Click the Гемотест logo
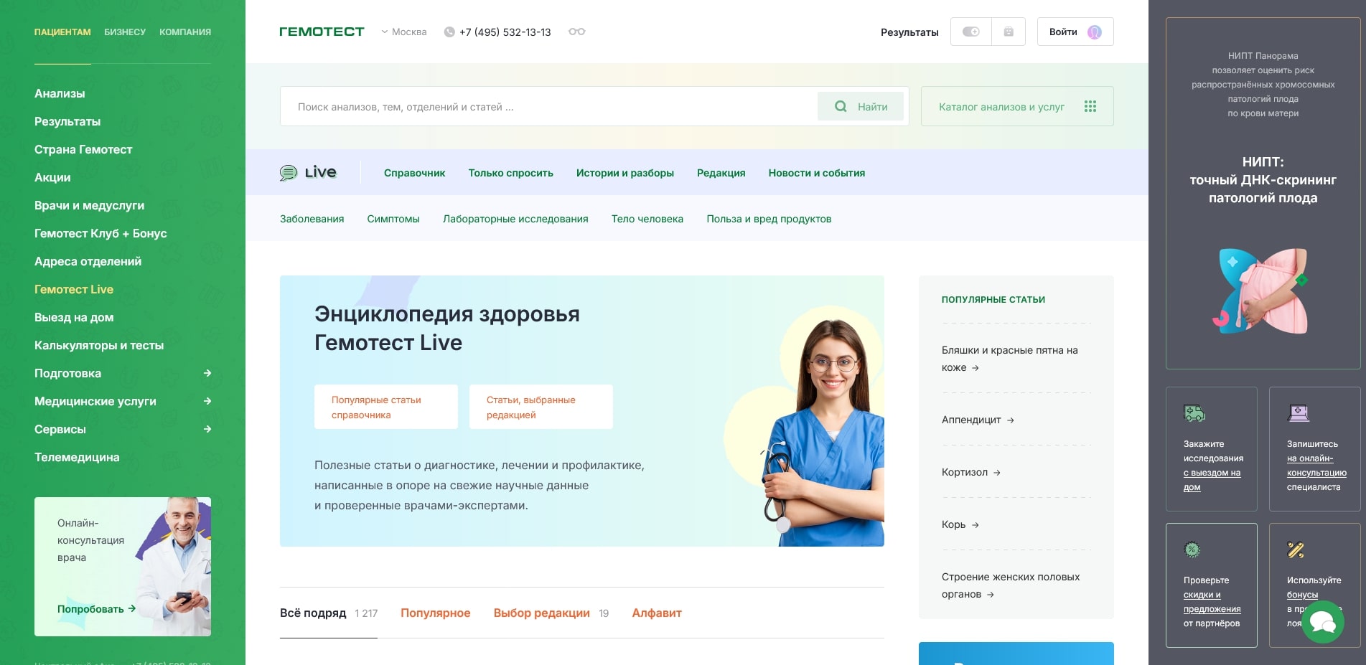This screenshot has width=1366, height=665. pos(322,32)
